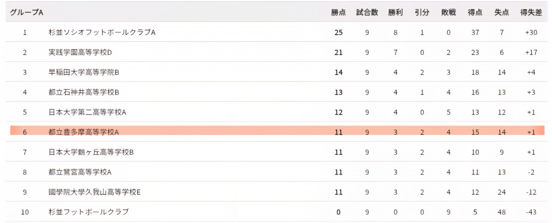Click team name 実践学園高等学校D
This screenshot has width=552, height=223.
(x=80, y=52)
